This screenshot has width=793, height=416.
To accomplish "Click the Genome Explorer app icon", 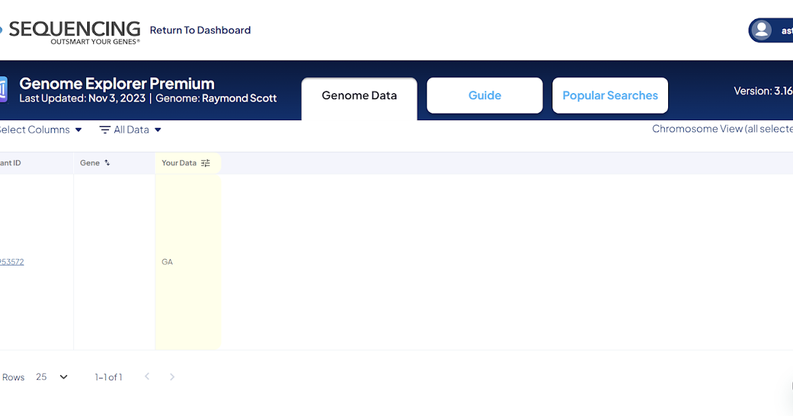I will click(x=3, y=90).
